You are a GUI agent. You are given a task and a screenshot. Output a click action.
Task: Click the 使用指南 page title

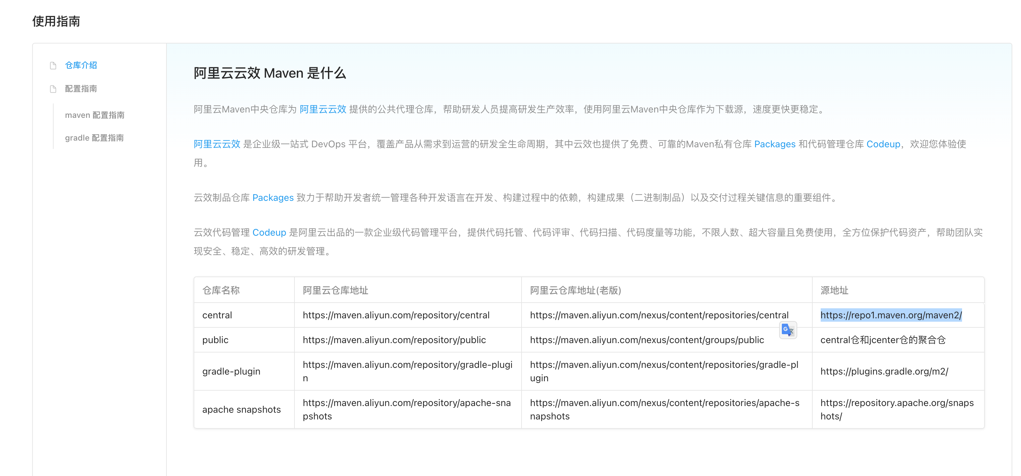tap(56, 21)
